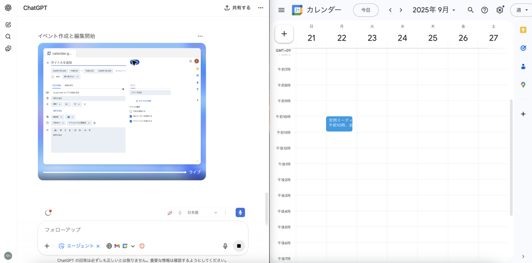This screenshot has height=263, width=532.
Task: Click the Google Calendar connector icon in composer
Action: [x=125, y=246]
